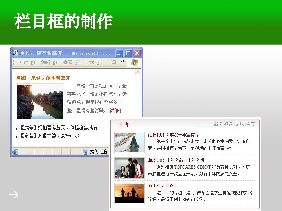Click the IE status bar page icon
282x211 pixels.
pyautogui.click(x=15, y=152)
